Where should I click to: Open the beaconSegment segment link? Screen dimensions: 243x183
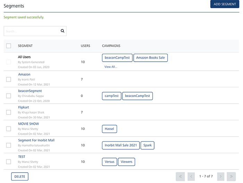coord(29,91)
